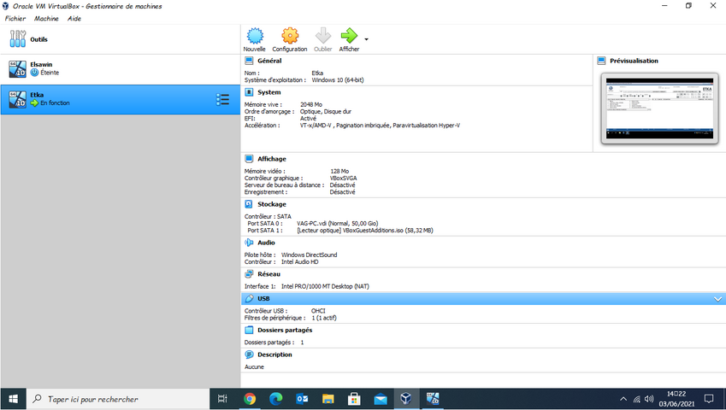
Task: Click the Afficher green arrow icon
Action: pos(349,36)
